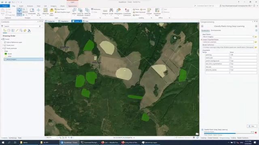259x145 pixels.
Task: Switch to List By Editing
Action: (x=17, y=31)
